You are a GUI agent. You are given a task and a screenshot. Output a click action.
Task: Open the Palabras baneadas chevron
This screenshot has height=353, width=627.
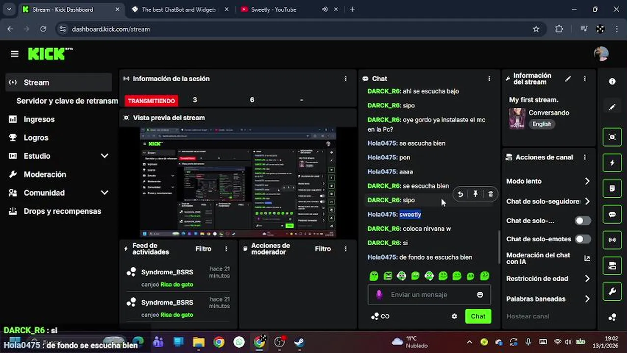pyautogui.click(x=587, y=299)
